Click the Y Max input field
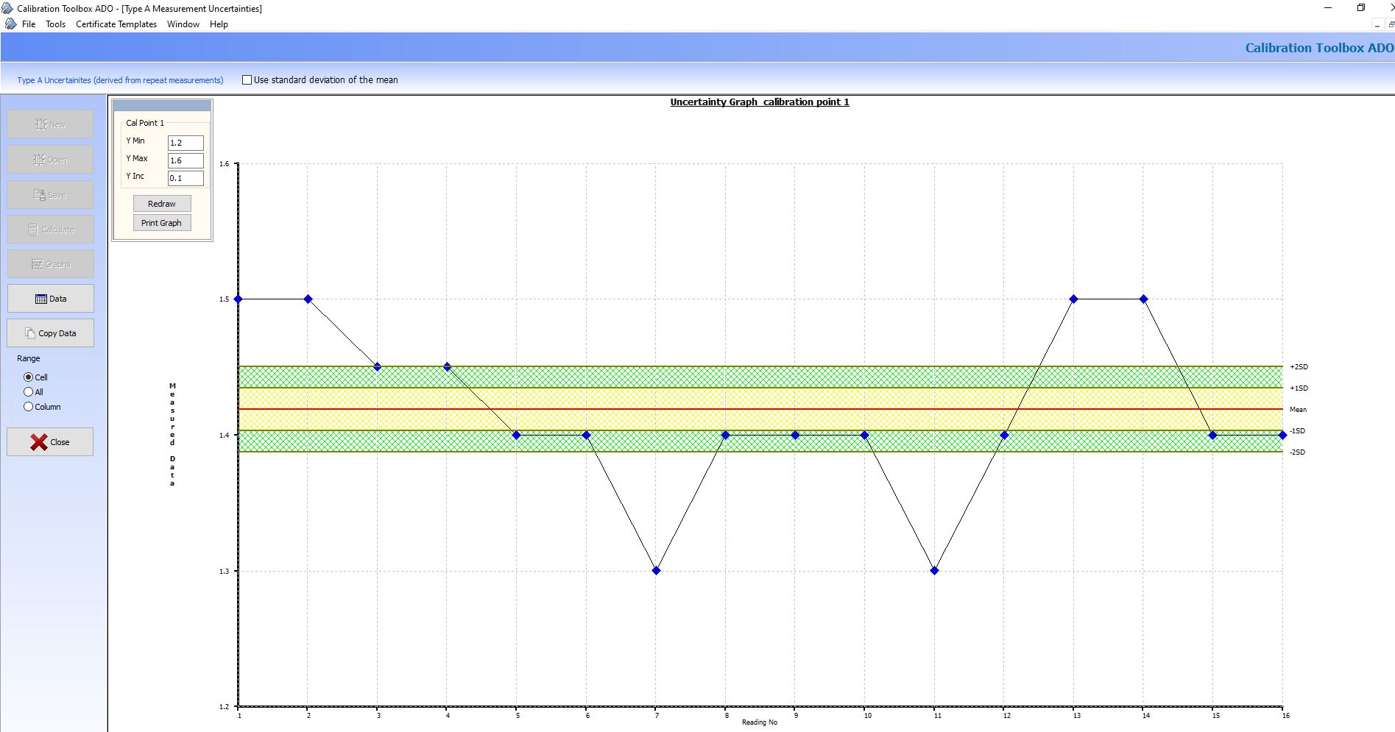This screenshot has height=732, width=1395. click(x=186, y=160)
